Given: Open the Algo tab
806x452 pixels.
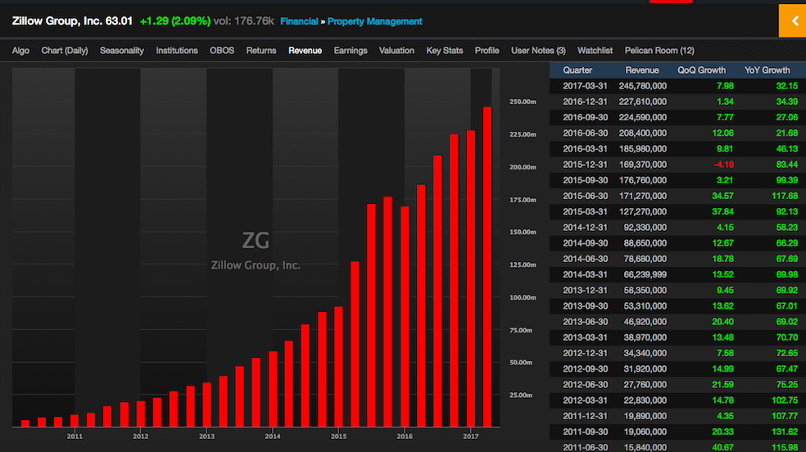Looking at the screenshot, I should [x=20, y=50].
